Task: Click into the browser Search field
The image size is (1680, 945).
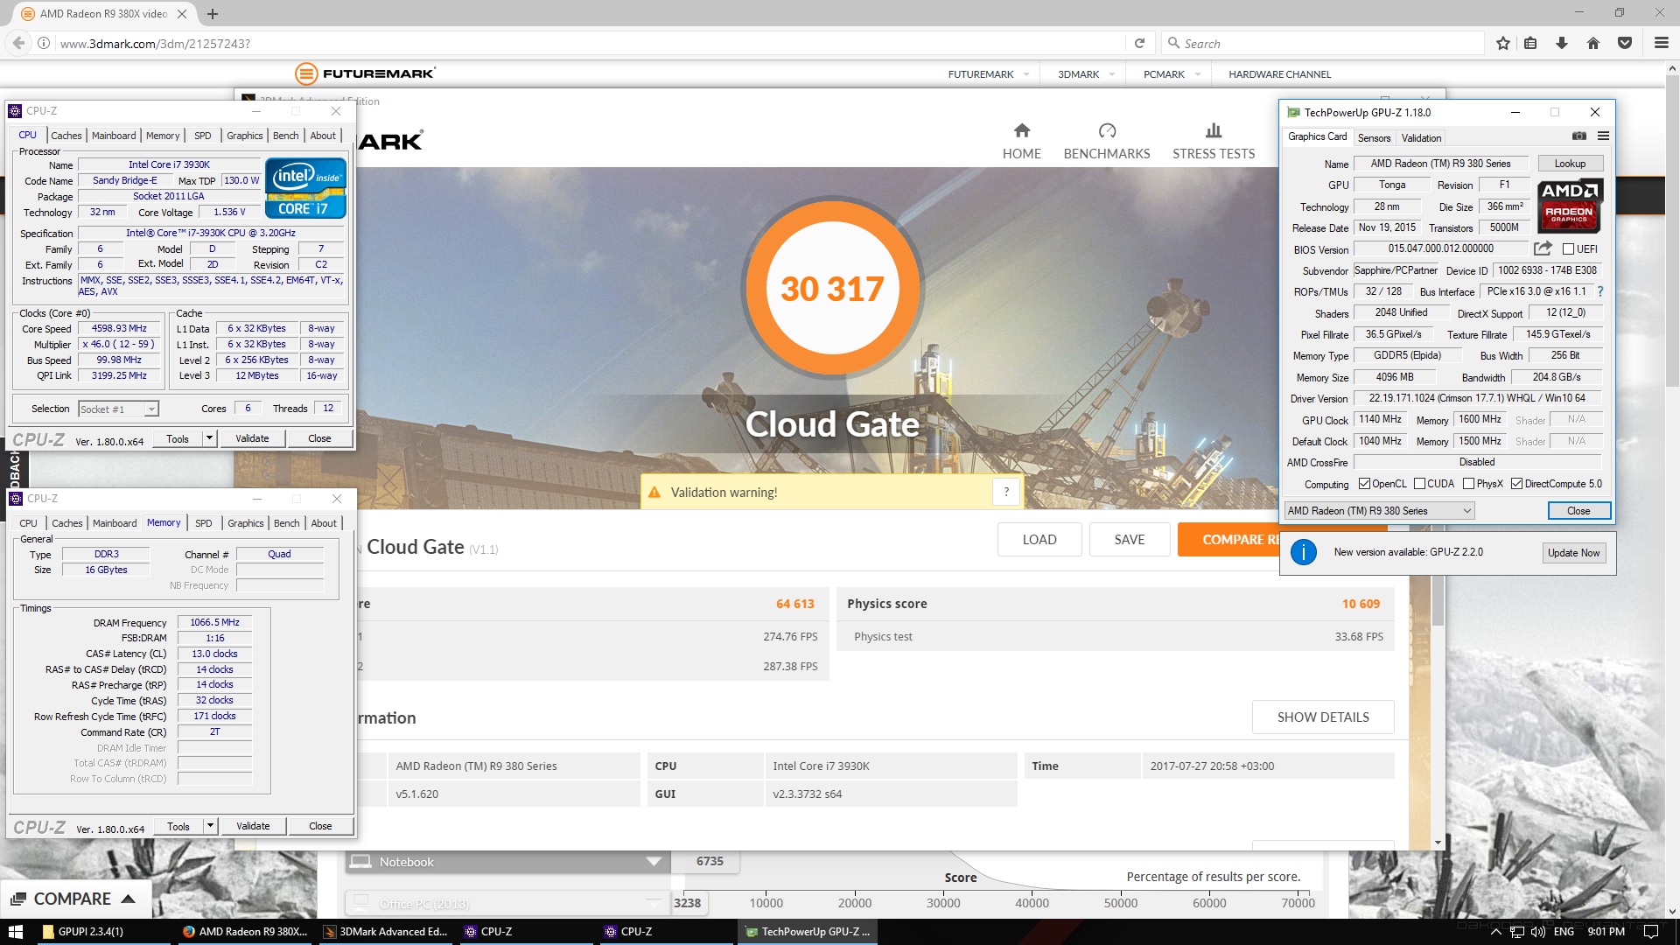Action: tap(1321, 43)
